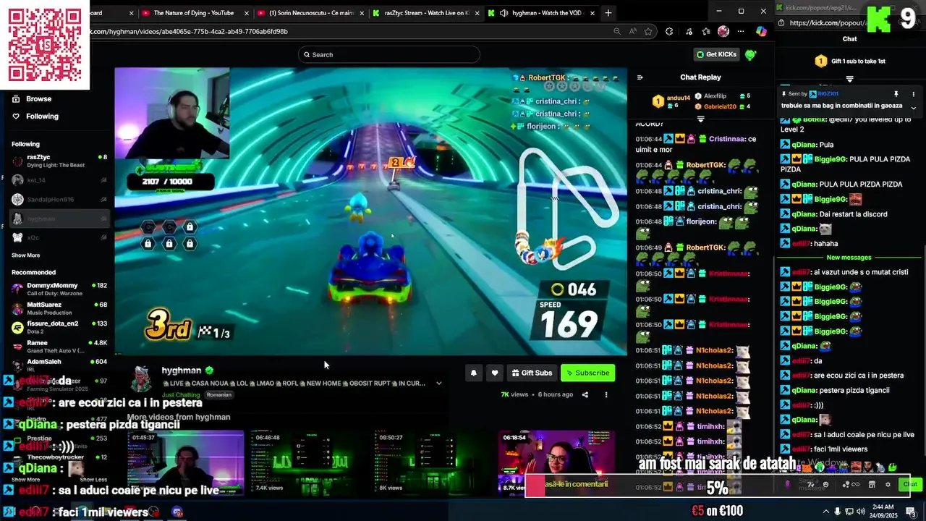Open browser Settings and more ellipsis
This screenshot has height=521, width=926.
point(741,31)
